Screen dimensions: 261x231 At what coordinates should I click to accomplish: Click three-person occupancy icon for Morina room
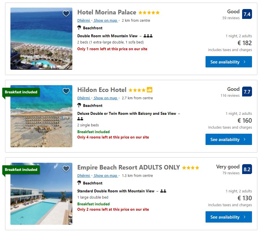148,36
